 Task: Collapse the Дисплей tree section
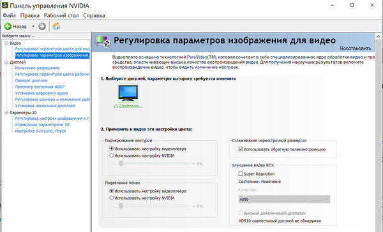[6, 62]
